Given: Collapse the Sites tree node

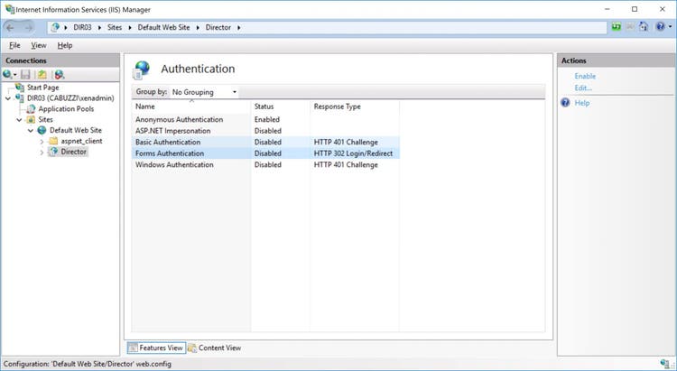Looking at the screenshot, I should click(x=20, y=120).
